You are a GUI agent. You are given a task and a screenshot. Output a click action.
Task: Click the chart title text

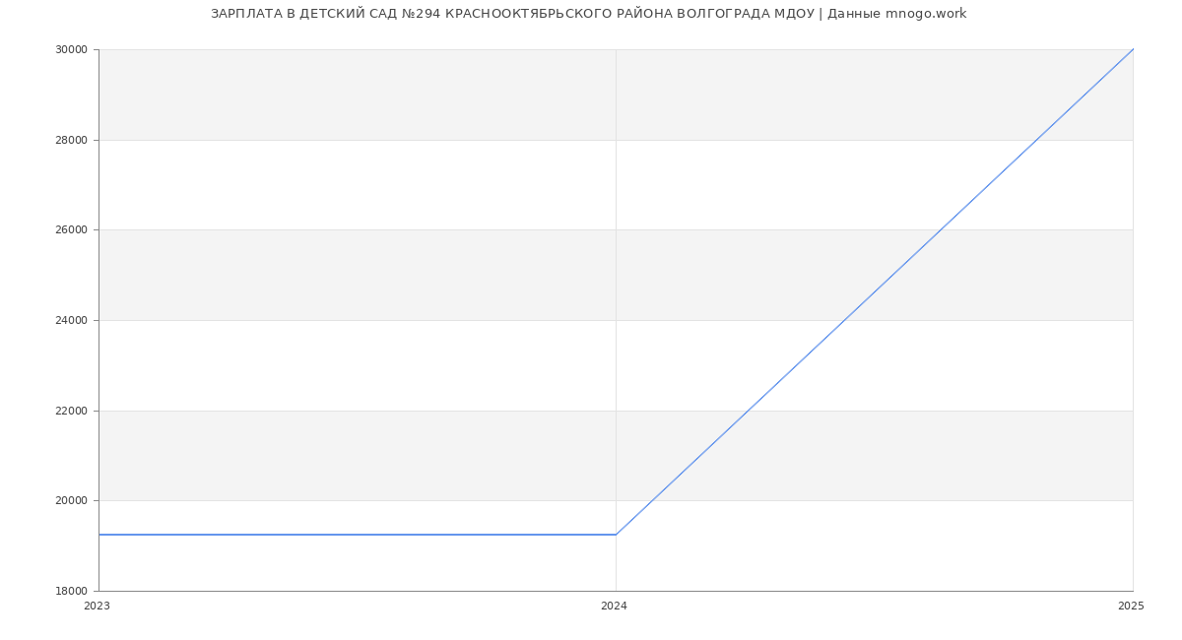(x=588, y=14)
